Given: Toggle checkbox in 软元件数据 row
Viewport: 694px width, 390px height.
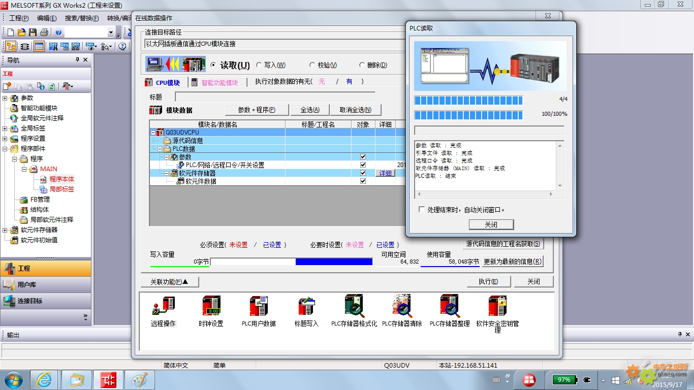Looking at the screenshot, I should (363, 181).
